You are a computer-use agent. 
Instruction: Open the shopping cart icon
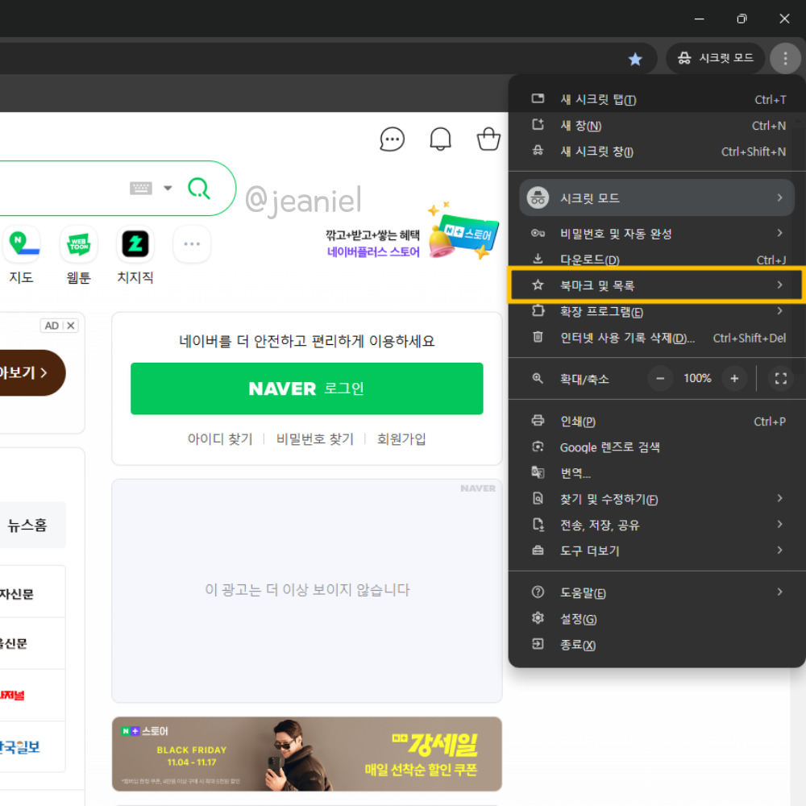pyautogui.click(x=488, y=138)
